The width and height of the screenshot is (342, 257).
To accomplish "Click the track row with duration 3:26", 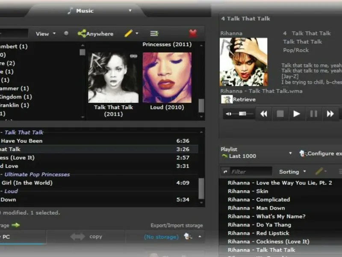I will pyautogui.click(x=99, y=149).
